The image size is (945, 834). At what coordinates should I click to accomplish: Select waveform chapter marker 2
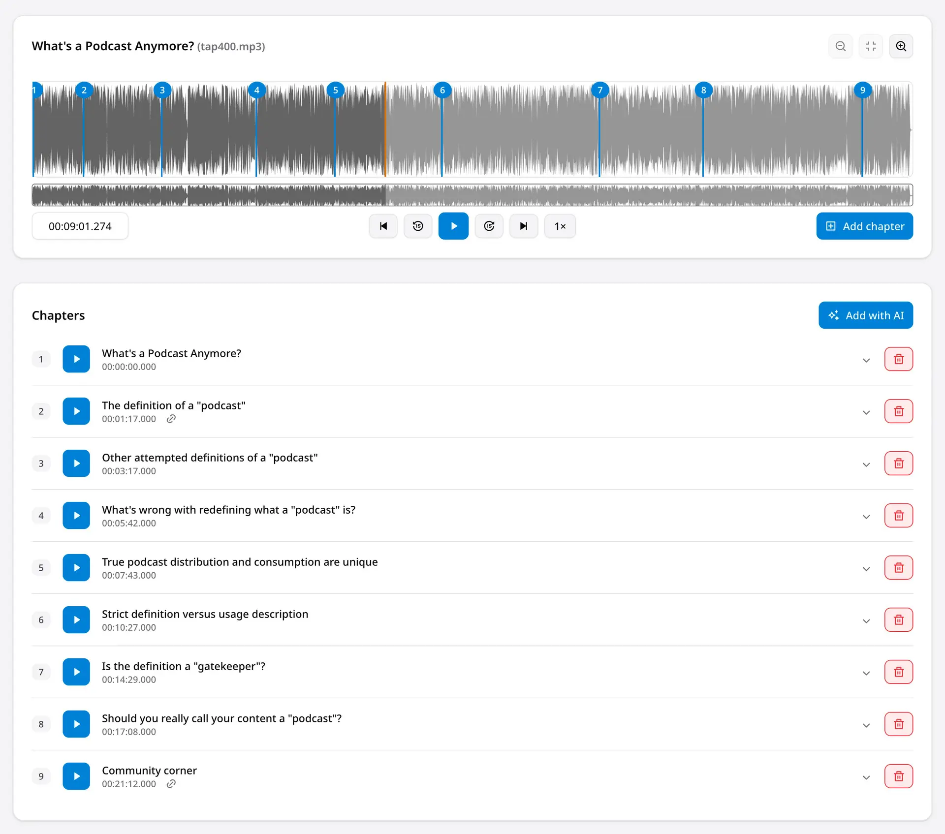84,90
